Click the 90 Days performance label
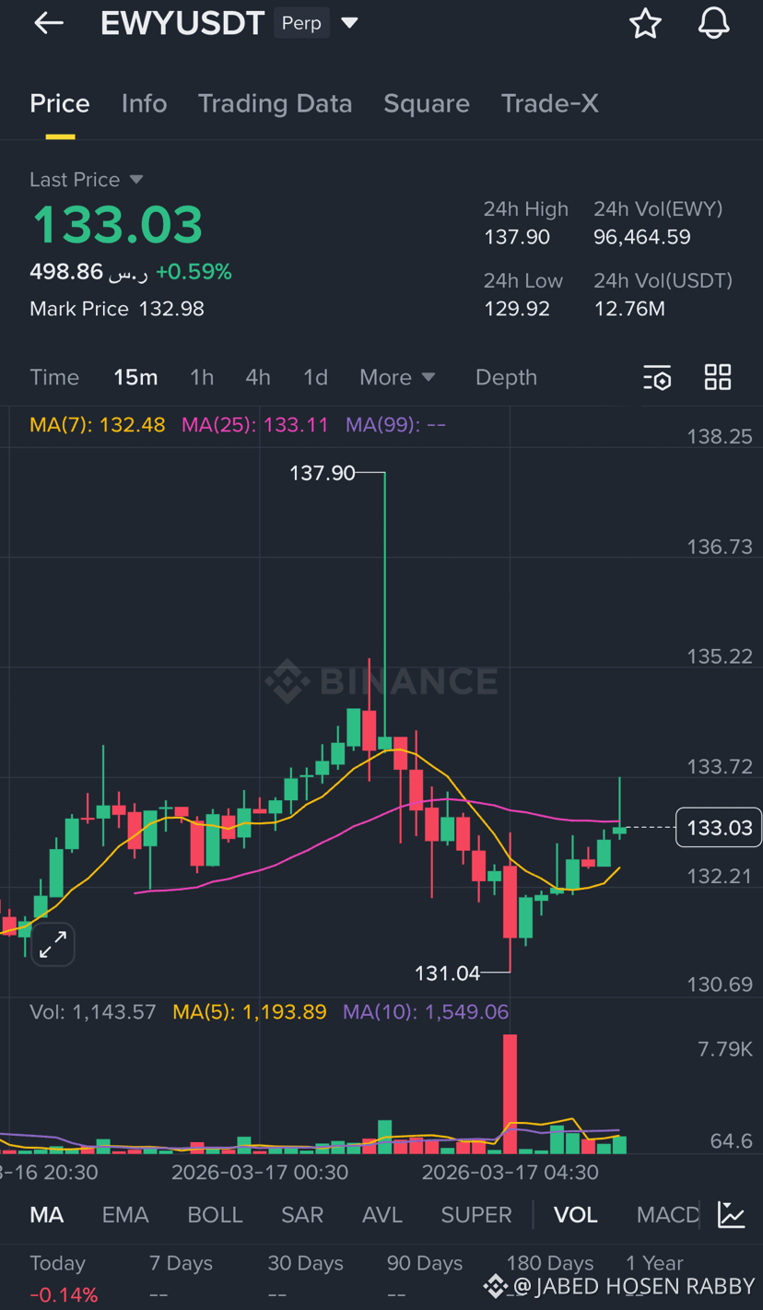Screen dimensions: 763x1310 pos(425,1263)
